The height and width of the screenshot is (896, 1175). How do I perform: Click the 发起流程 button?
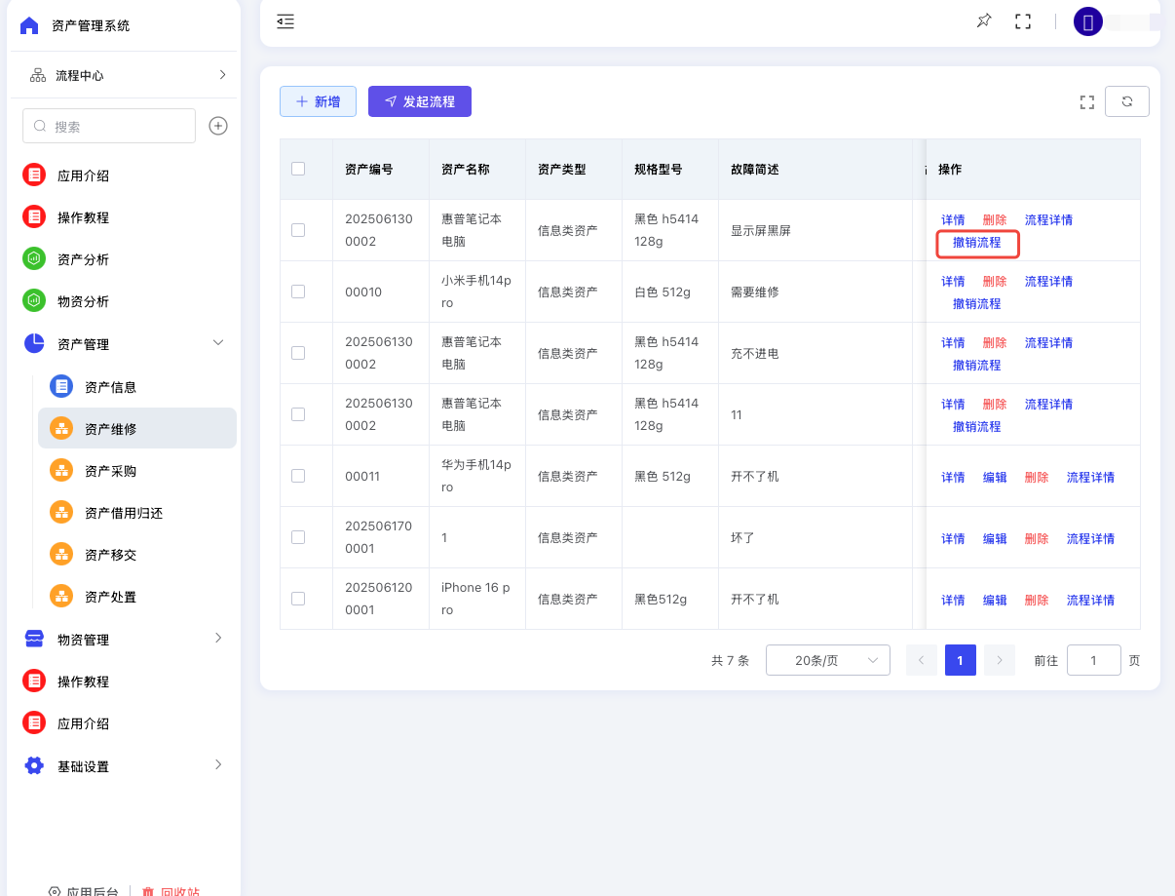point(419,101)
